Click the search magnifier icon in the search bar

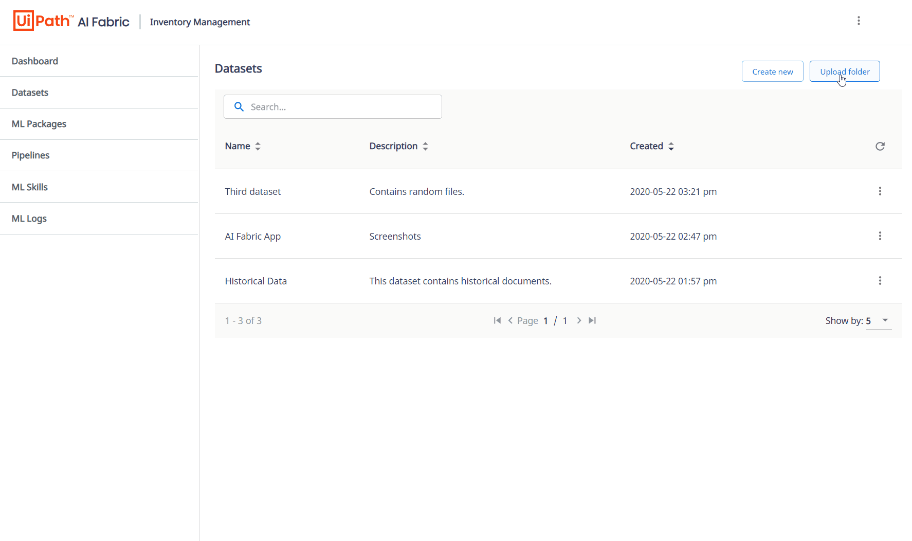(x=239, y=106)
